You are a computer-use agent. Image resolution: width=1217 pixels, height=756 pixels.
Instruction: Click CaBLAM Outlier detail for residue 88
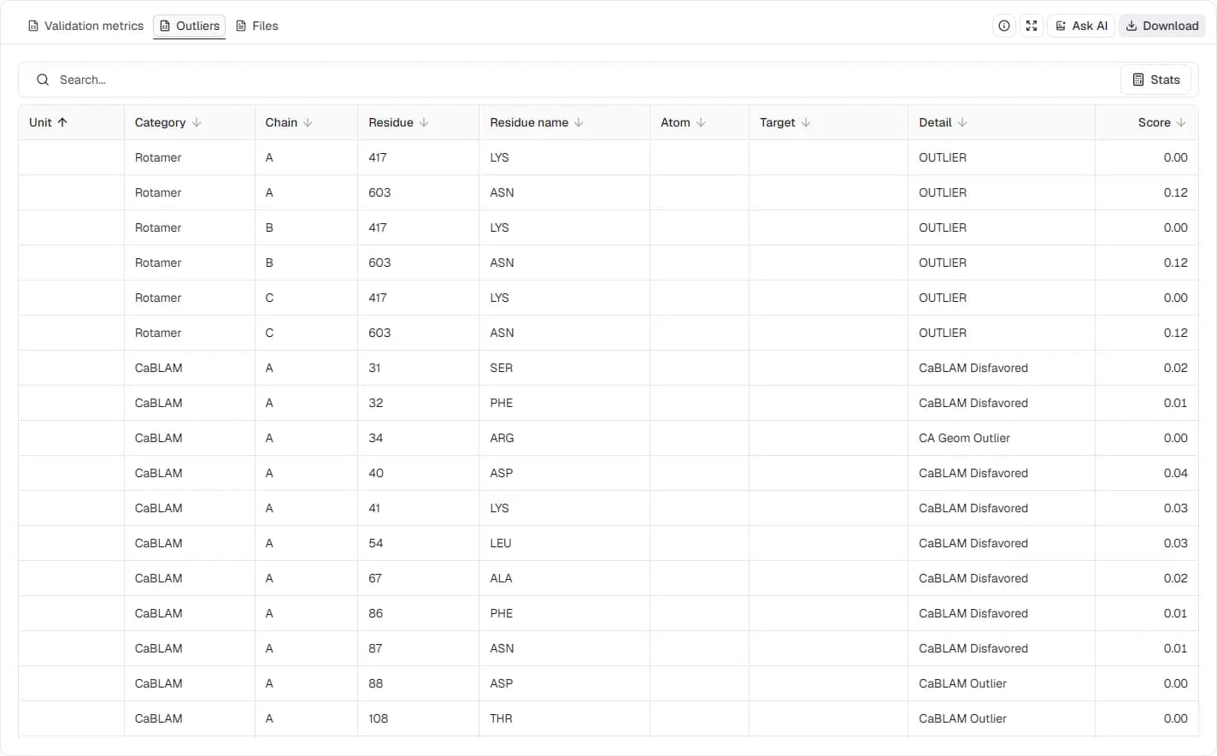click(1001, 683)
